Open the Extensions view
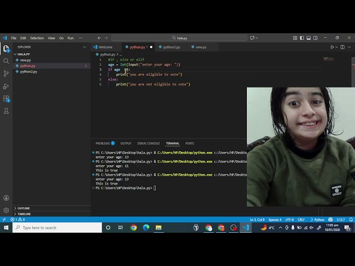 click(x=6, y=99)
